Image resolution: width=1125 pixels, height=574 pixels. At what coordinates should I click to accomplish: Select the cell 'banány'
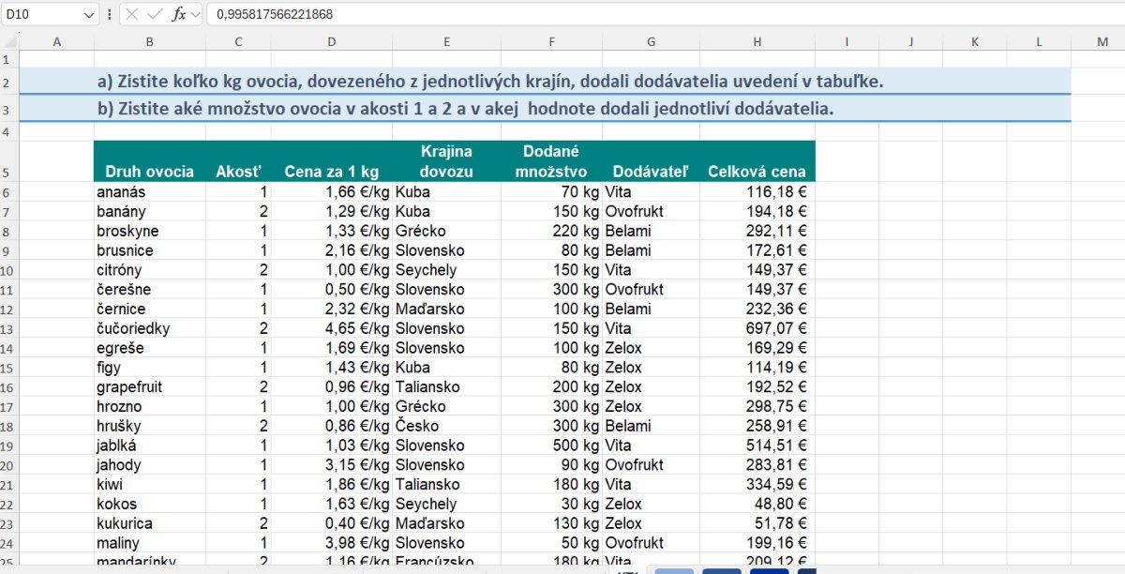click(x=150, y=212)
